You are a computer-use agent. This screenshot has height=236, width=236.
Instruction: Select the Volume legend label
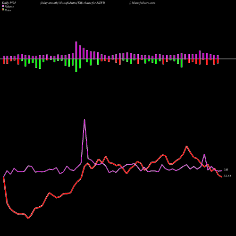pyautogui.click(x=9, y=7)
